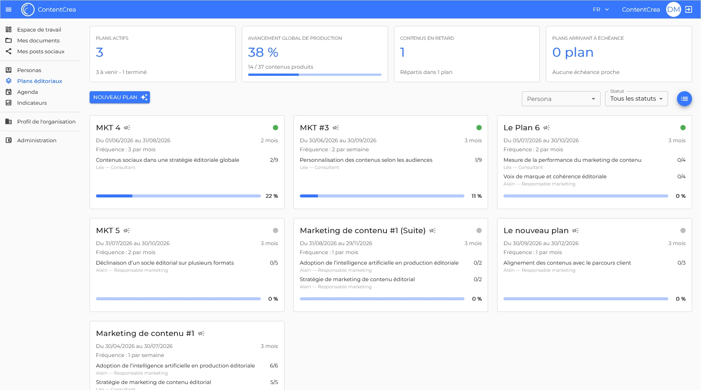Open the DM user avatar
Image resolution: width=701 pixels, height=390 pixels.
click(x=673, y=9)
